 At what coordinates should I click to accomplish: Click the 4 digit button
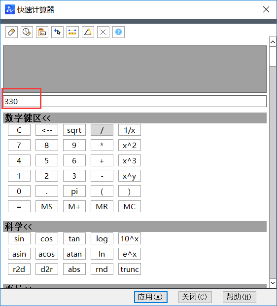click(19, 160)
